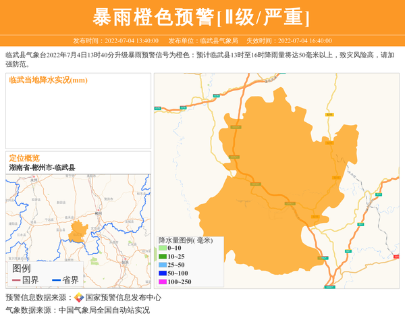Click the 10~25 dark green legend swatch
Viewport: 405px width, 318px height.
point(162,257)
